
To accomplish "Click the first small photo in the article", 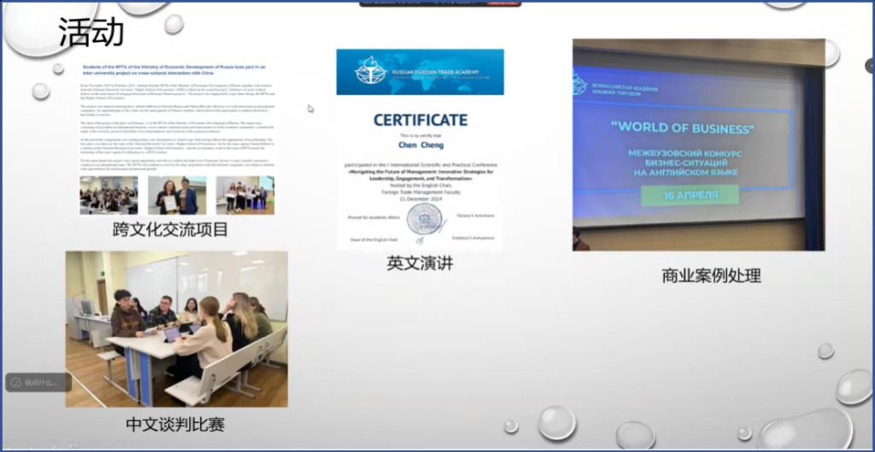I will point(109,195).
